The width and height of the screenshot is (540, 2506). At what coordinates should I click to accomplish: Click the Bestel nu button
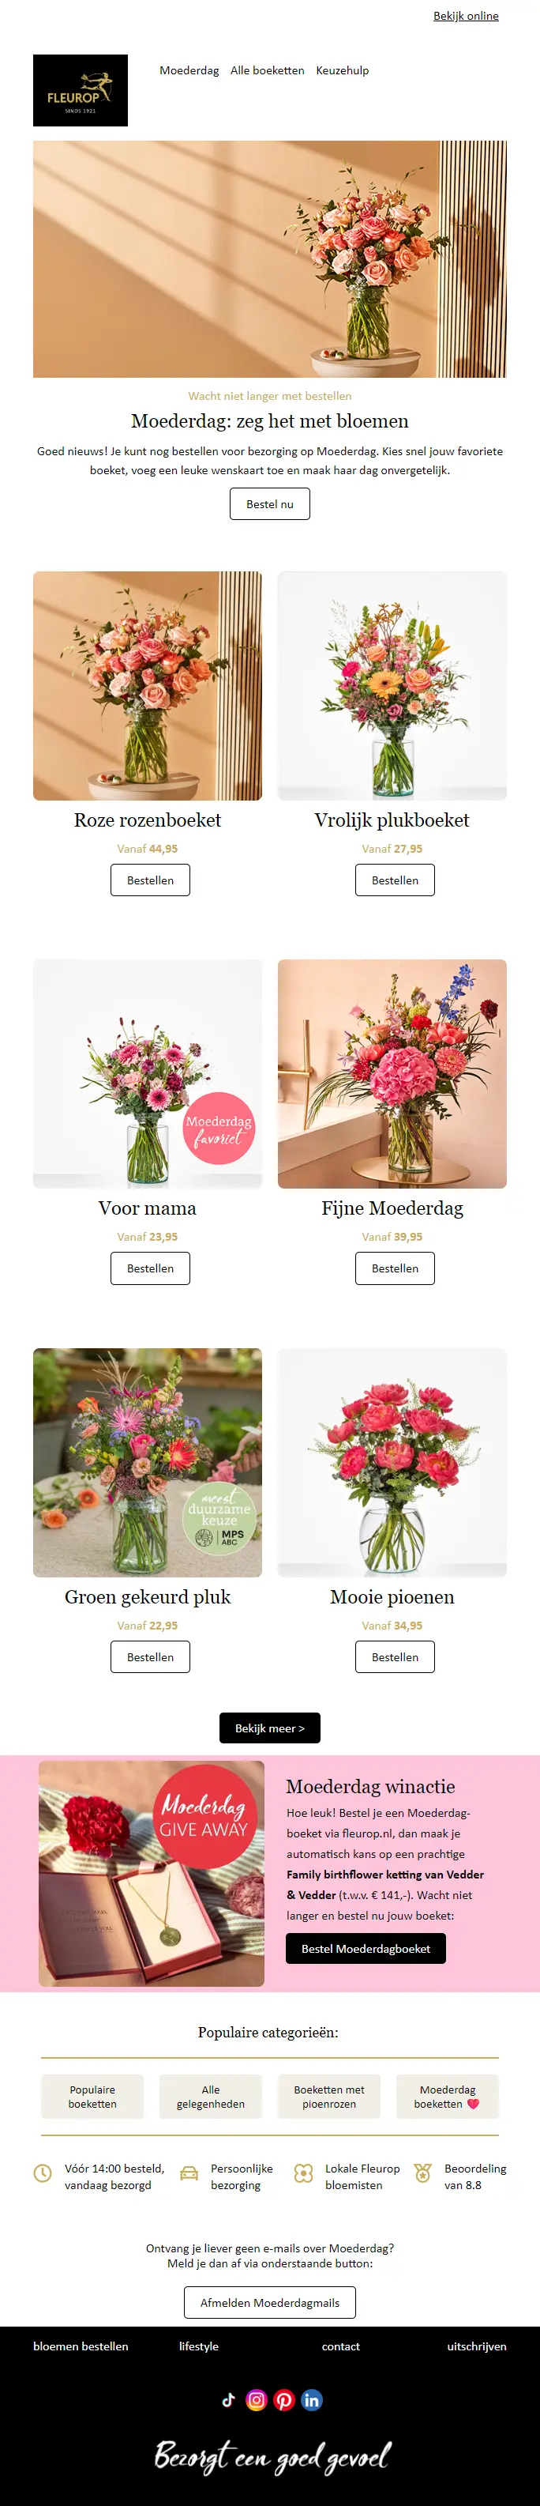(x=270, y=504)
